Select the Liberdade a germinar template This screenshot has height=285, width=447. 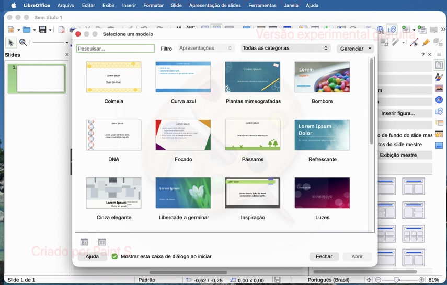(183, 193)
